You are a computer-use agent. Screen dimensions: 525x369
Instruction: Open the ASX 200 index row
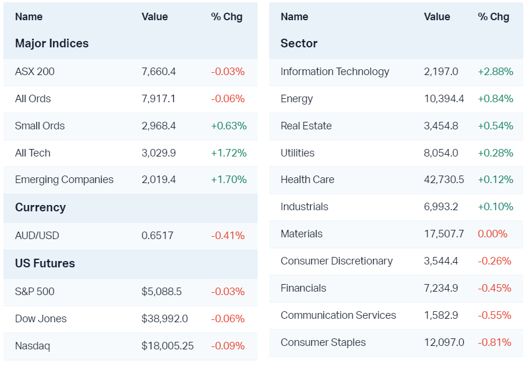coord(35,72)
